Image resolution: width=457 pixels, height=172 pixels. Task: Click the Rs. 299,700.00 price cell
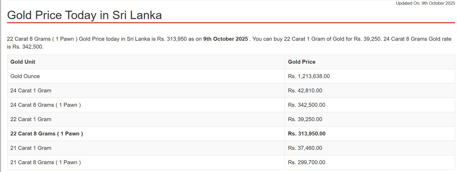point(307,162)
